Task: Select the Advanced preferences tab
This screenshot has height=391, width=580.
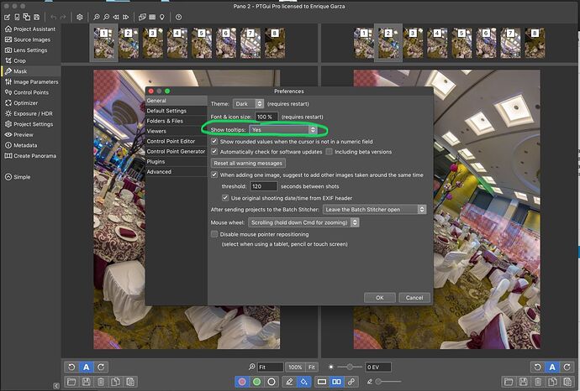Action: (159, 171)
